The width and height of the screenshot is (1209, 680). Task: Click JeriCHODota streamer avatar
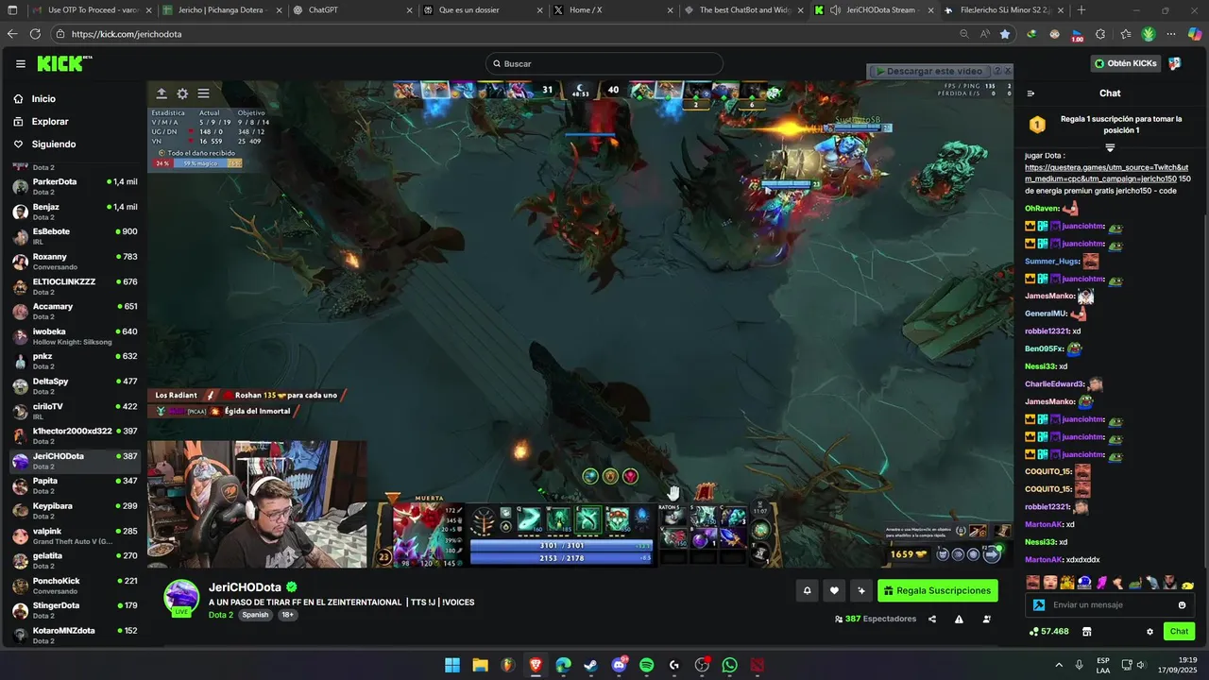click(181, 597)
